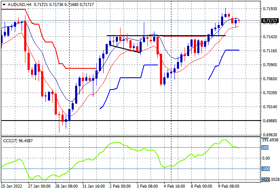Click the short descending black trendline
280x191 pixels.
(x=125, y=49)
